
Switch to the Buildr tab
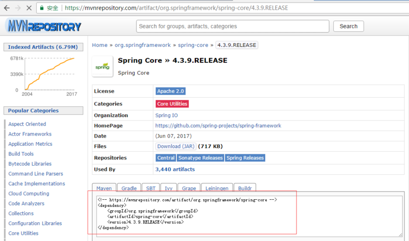pyautogui.click(x=245, y=188)
